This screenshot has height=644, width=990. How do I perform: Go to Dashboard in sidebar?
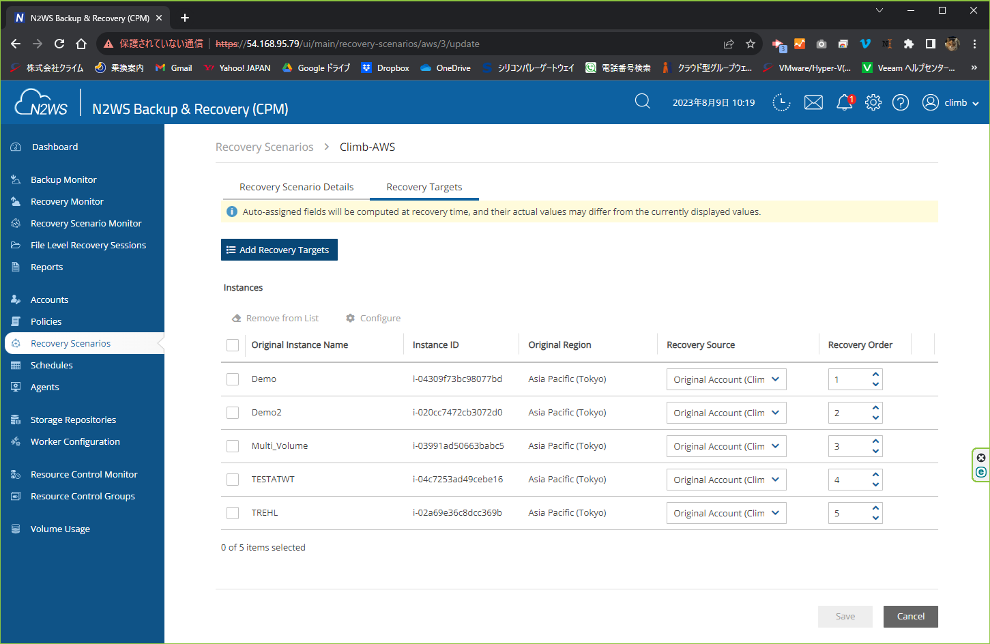coord(55,147)
